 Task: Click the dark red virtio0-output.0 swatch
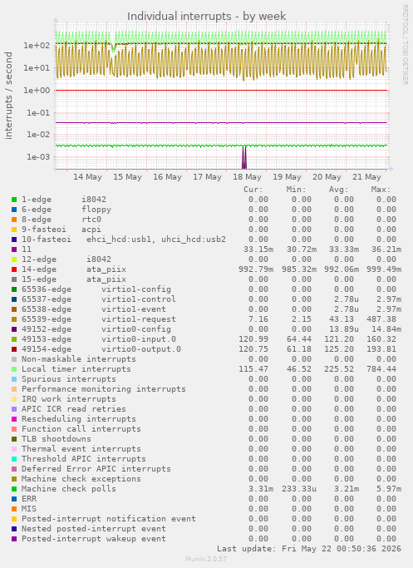click(14, 349)
